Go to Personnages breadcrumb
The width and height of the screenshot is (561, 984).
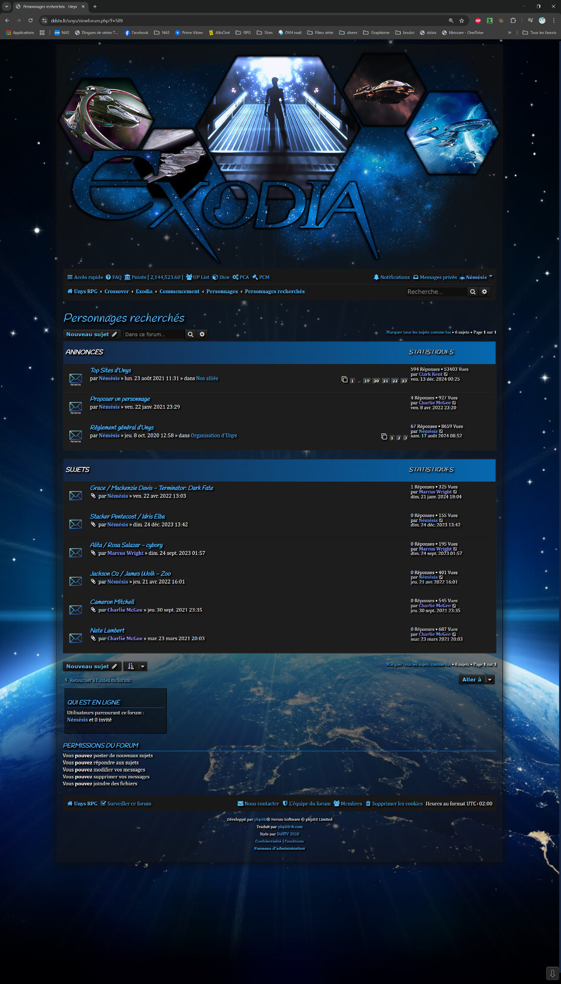pos(222,292)
